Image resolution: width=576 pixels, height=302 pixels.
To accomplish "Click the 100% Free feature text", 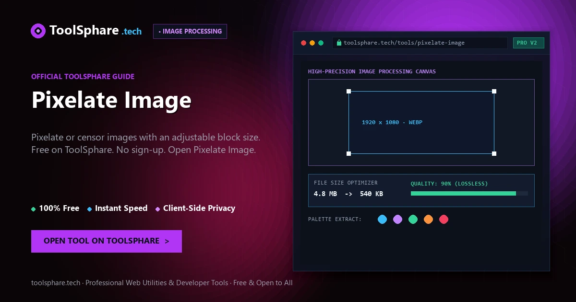I will pyautogui.click(x=59, y=209).
